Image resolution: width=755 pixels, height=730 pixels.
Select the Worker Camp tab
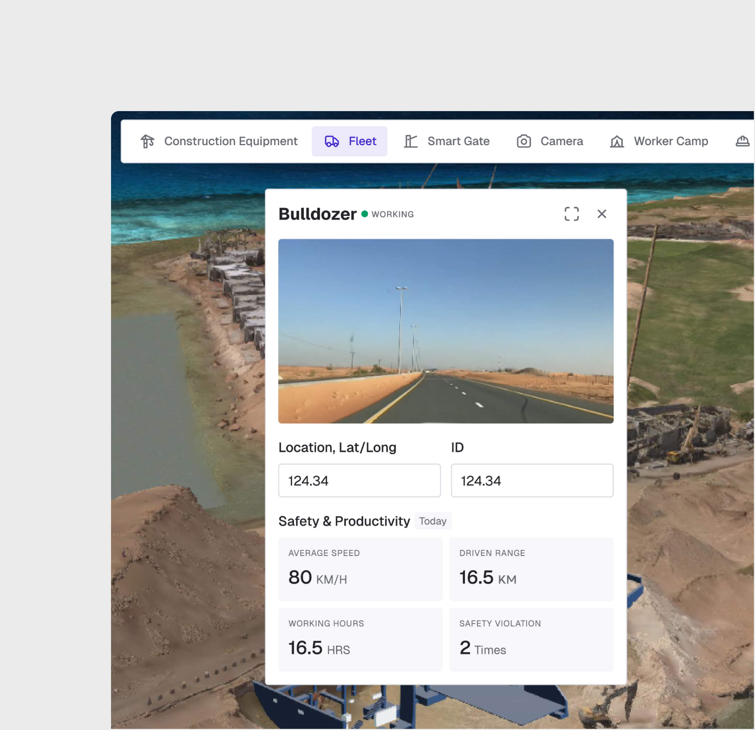(671, 141)
